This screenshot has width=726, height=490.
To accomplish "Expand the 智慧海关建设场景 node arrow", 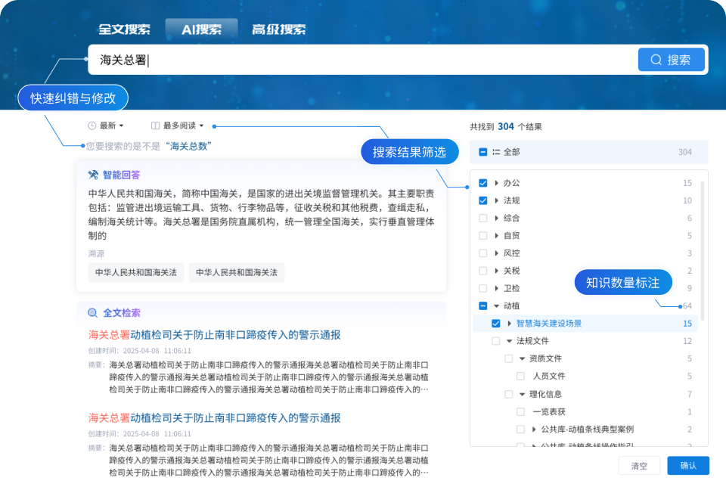I will click(x=509, y=324).
